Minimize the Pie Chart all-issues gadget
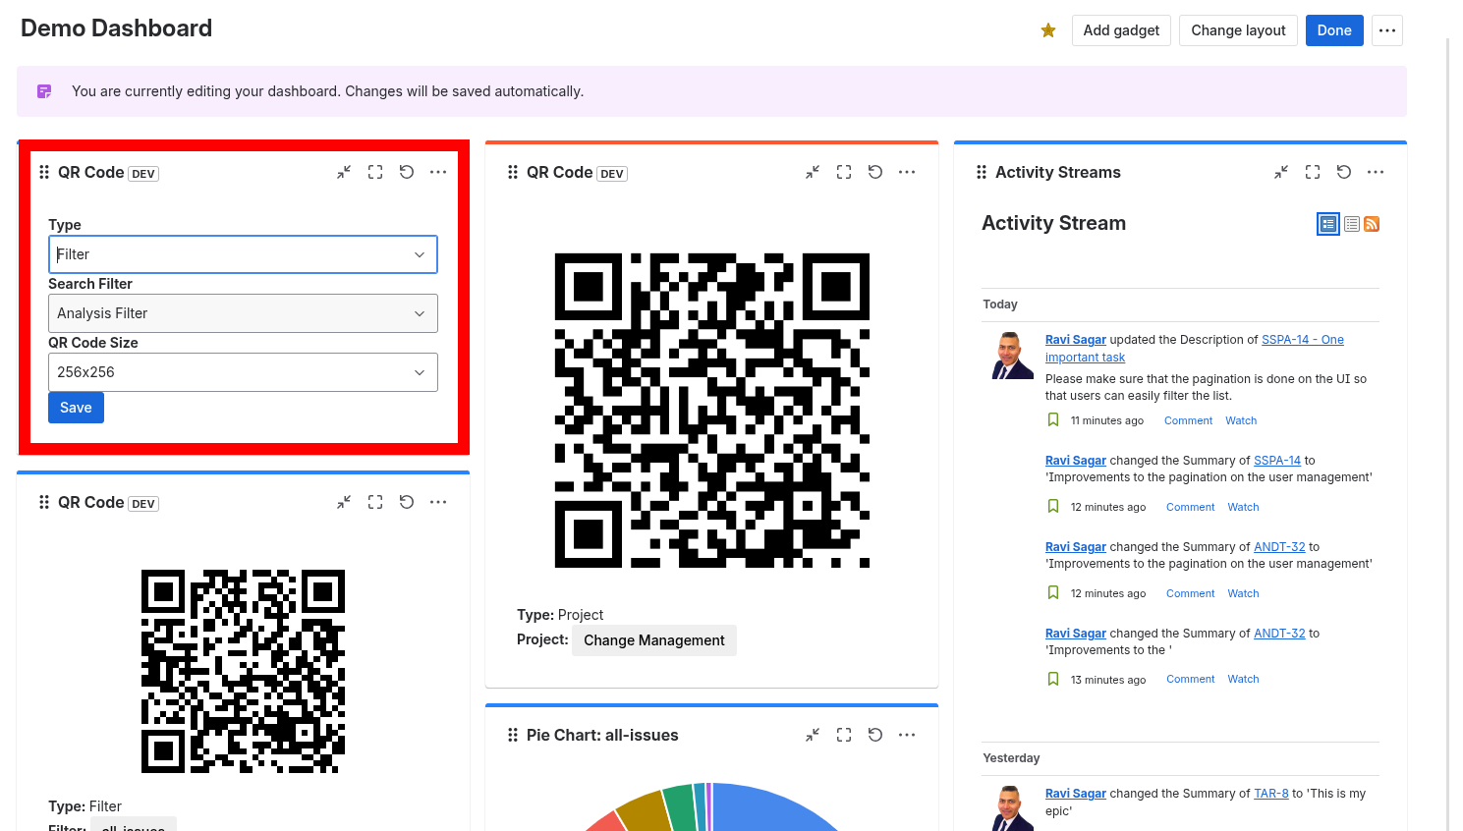1463x831 pixels. click(813, 735)
